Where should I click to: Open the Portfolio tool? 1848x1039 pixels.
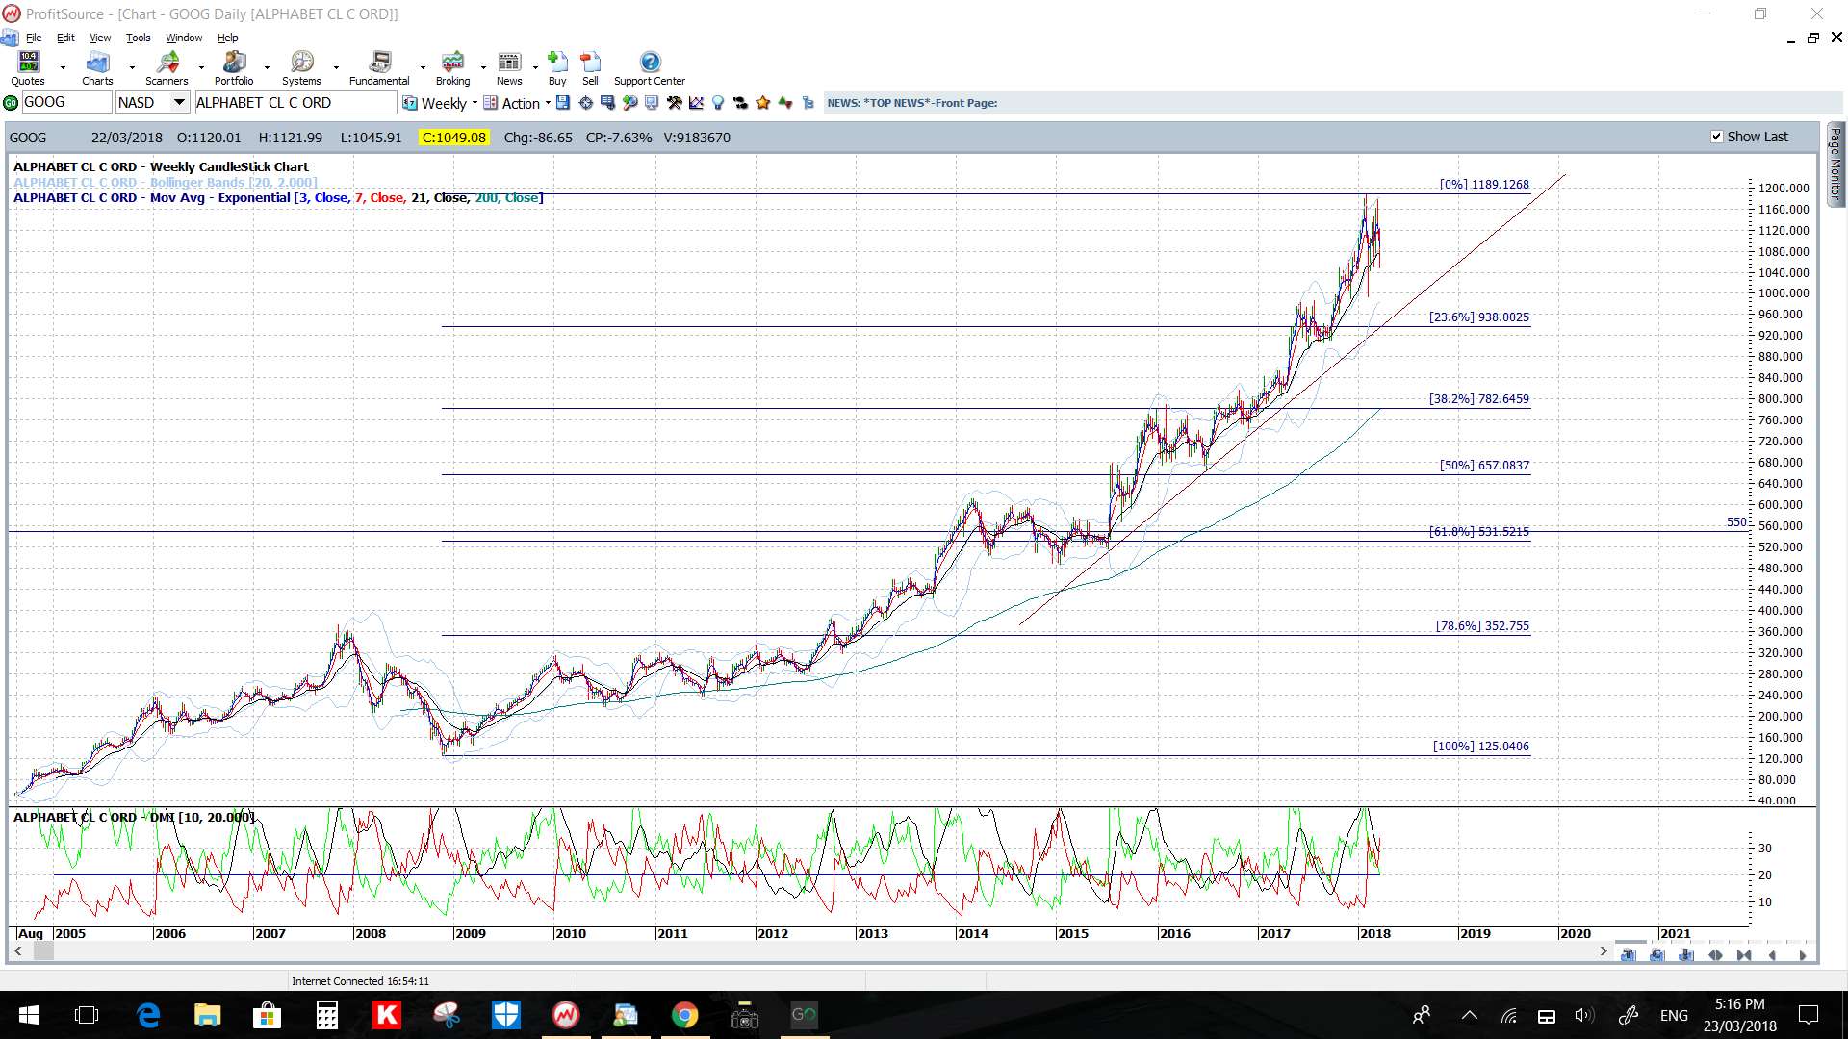tap(234, 68)
